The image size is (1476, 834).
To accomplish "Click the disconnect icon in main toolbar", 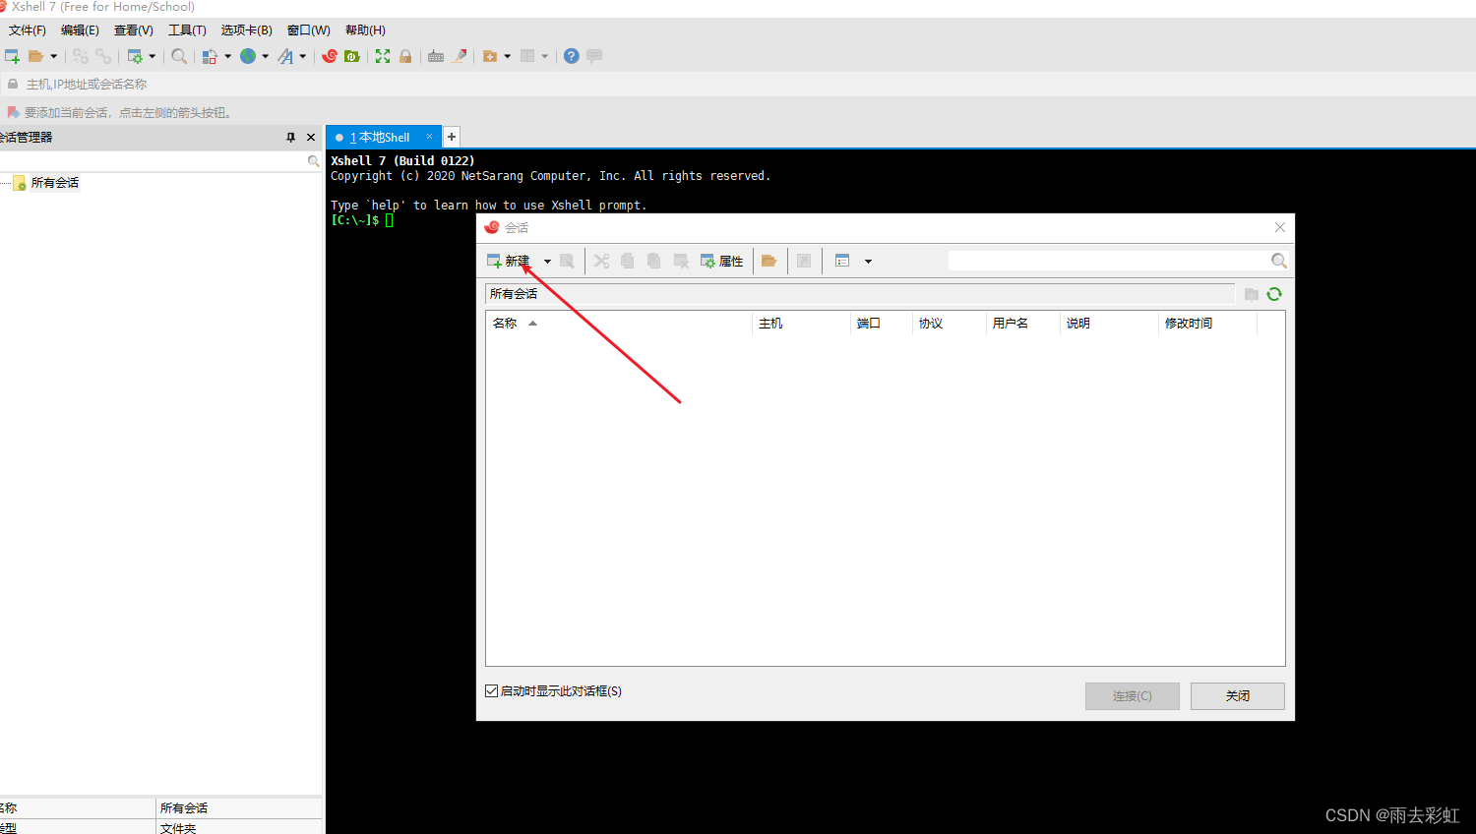I will [81, 56].
